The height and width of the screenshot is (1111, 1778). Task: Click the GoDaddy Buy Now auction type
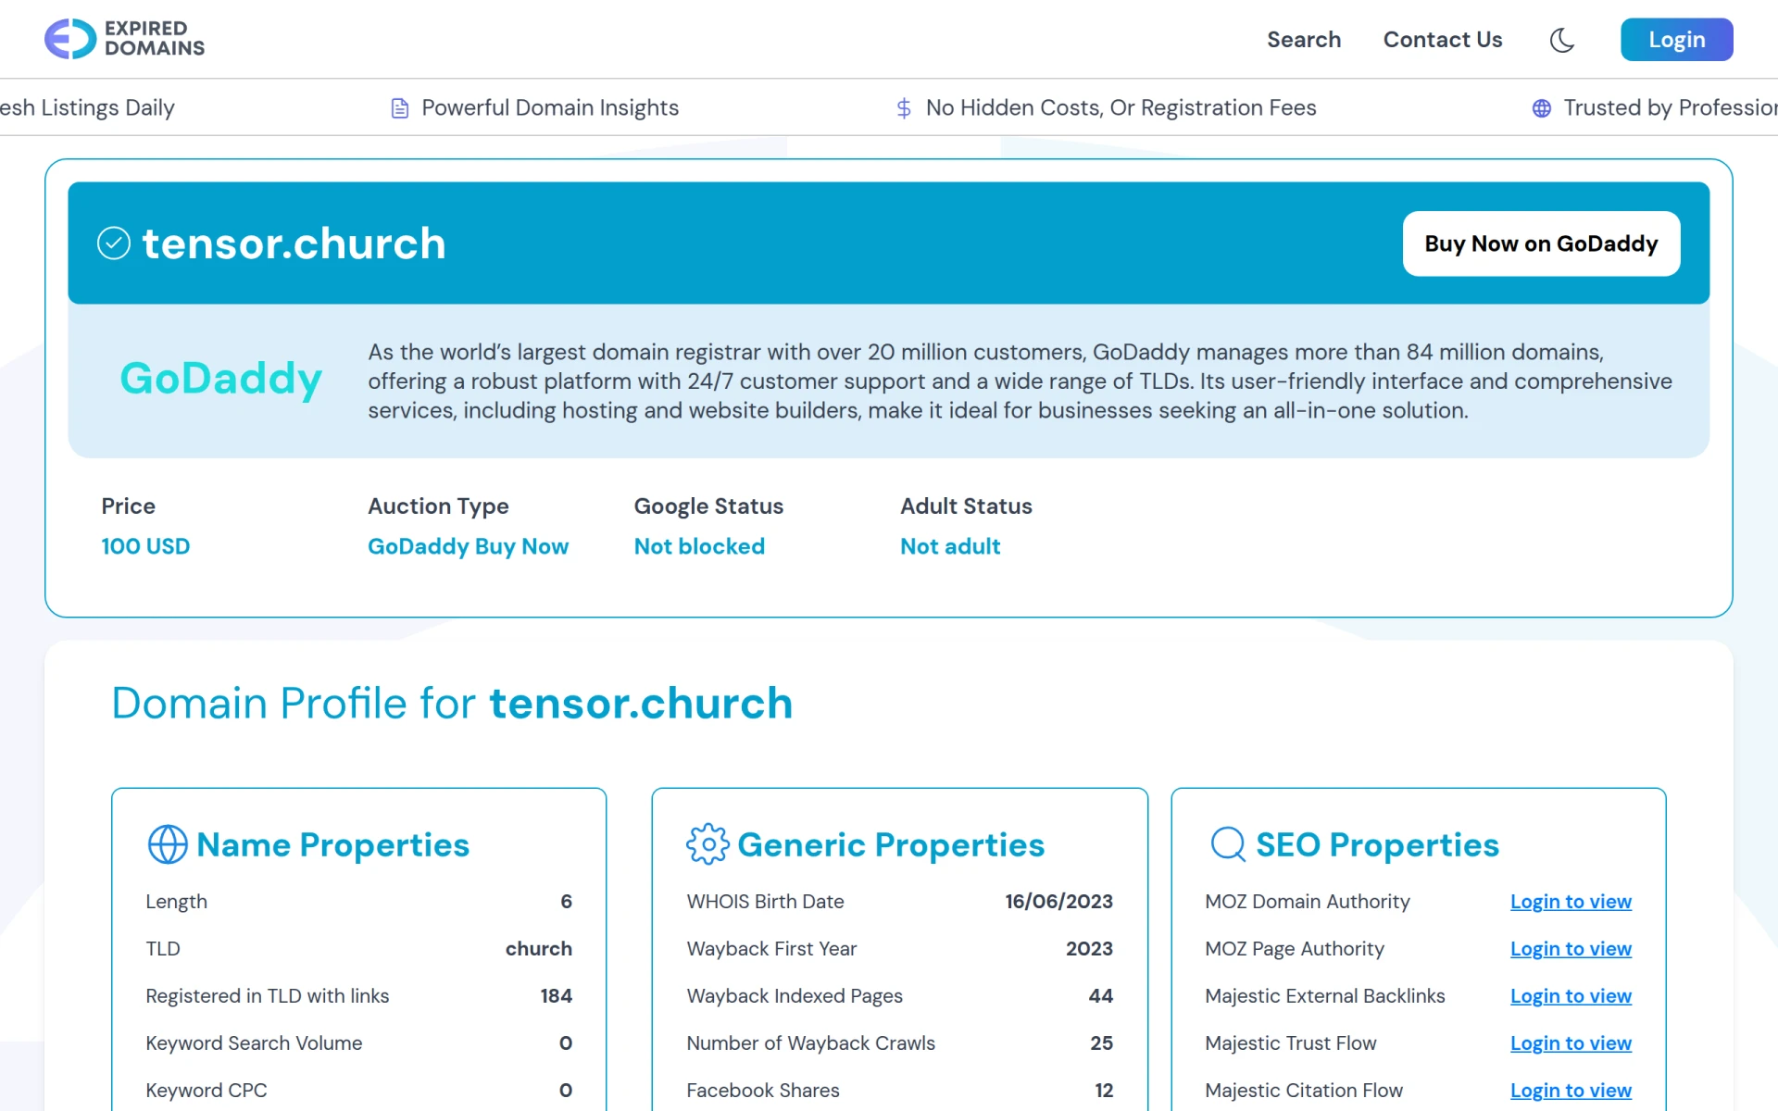pyautogui.click(x=468, y=546)
